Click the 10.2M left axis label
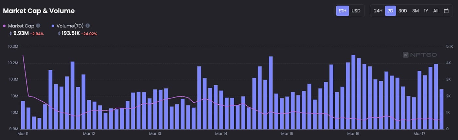The width and height of the screenshot is (458, 140). [13, 63]
